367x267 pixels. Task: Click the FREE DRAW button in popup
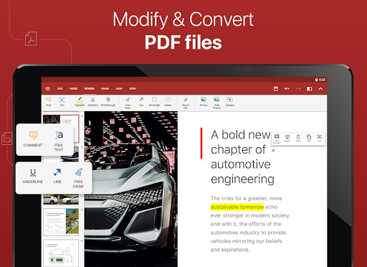tap(78, 178)
